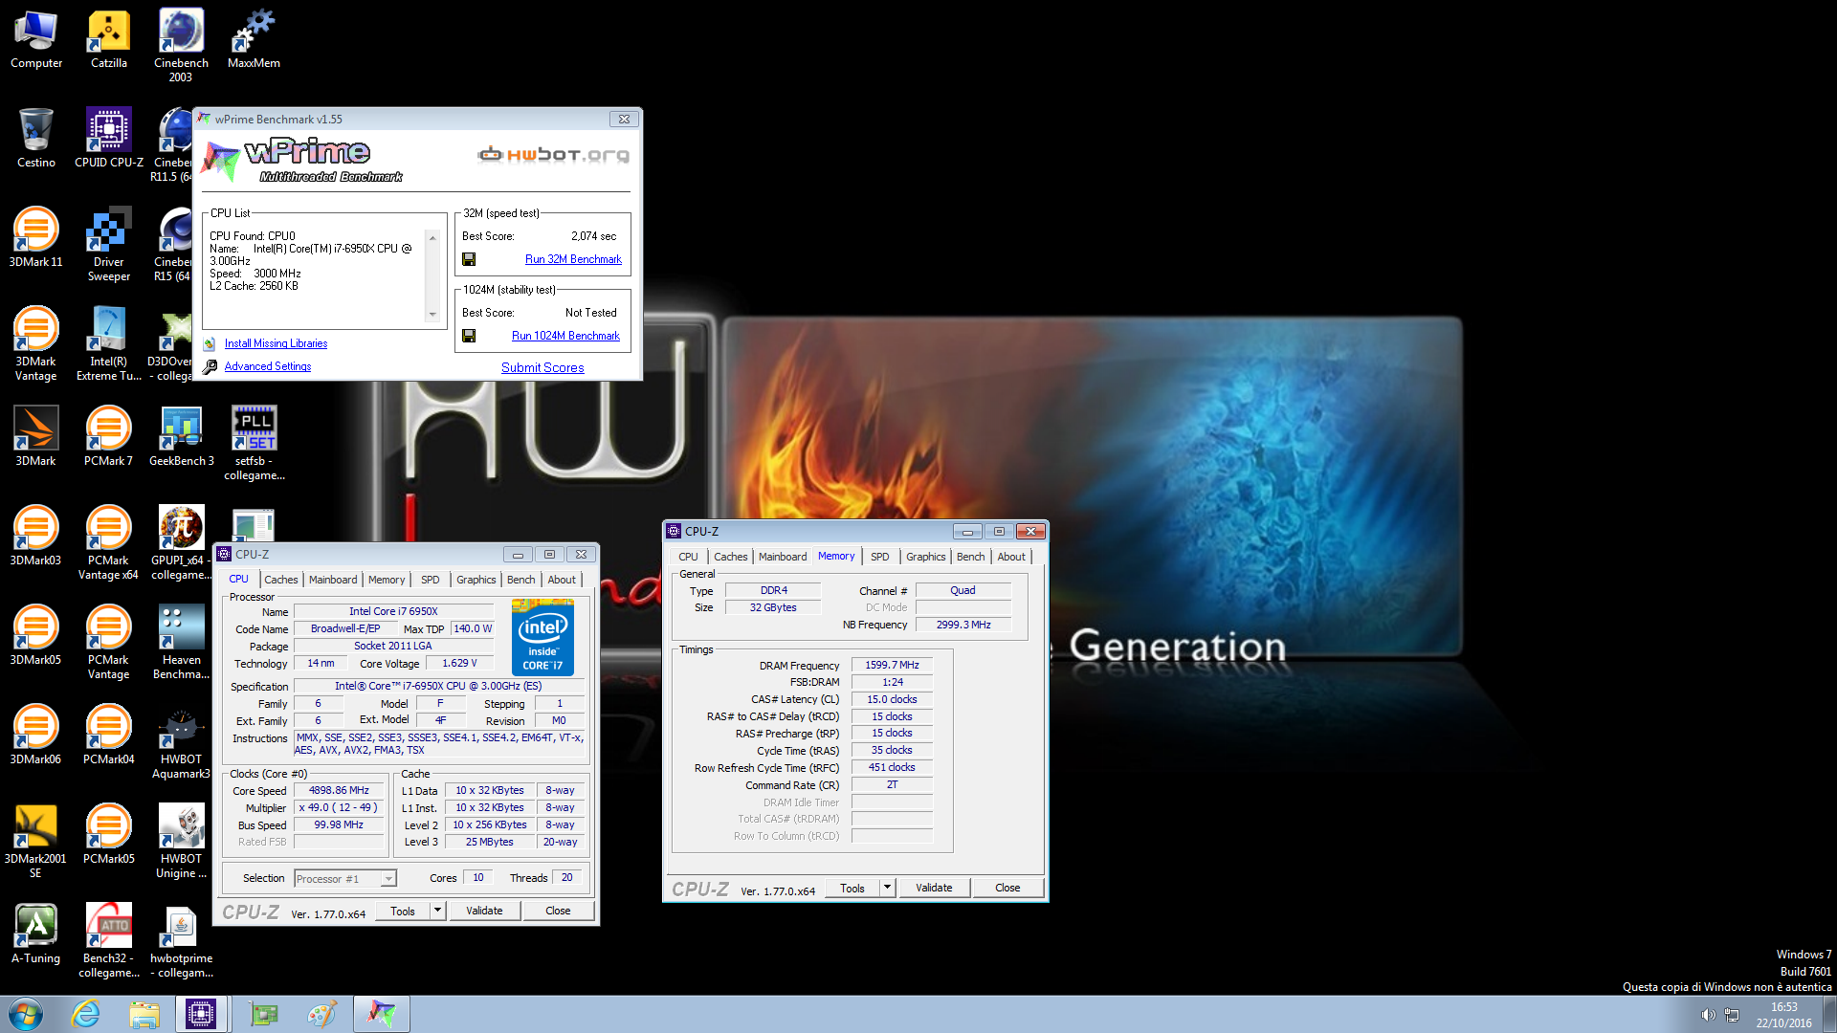The height and width of the screenshot is (1033, 1837).
Task: Open the Computer desktop icon
Action: 36,39
